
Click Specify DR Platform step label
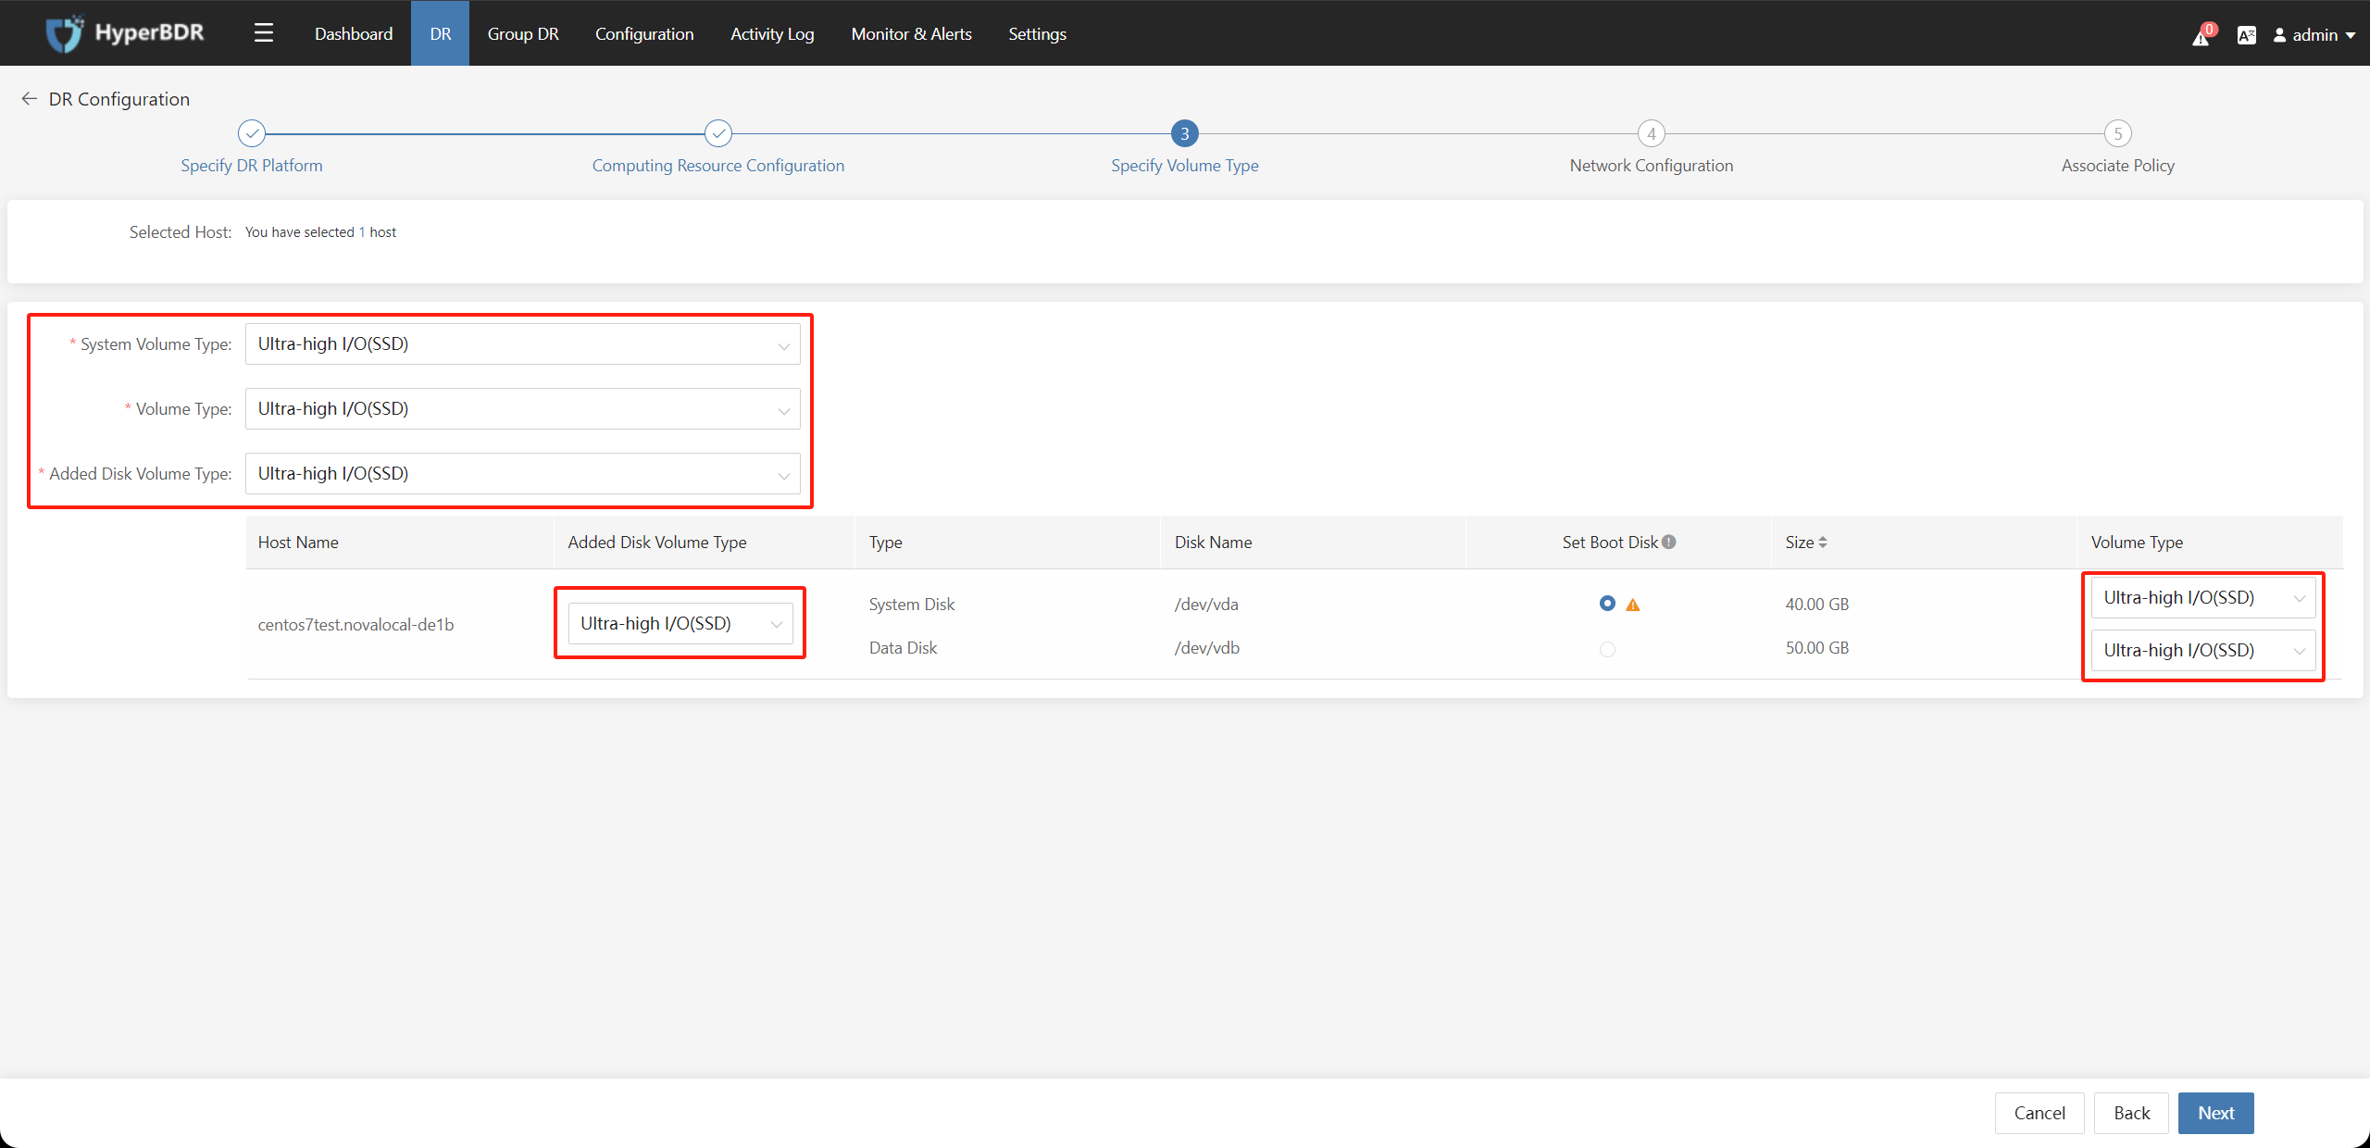click(x=252, y=166)
